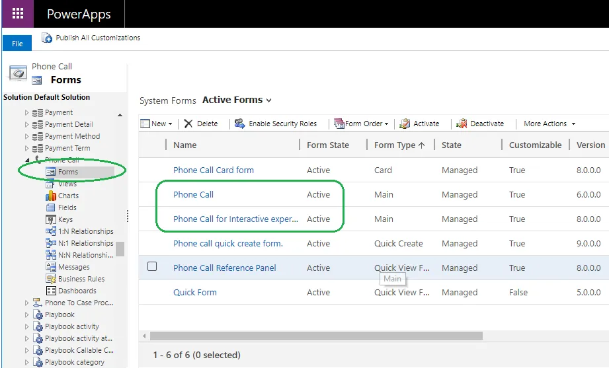Click the N:1 Relationships icon
Viewport: 609px width, 368px height.
(50, 243)
